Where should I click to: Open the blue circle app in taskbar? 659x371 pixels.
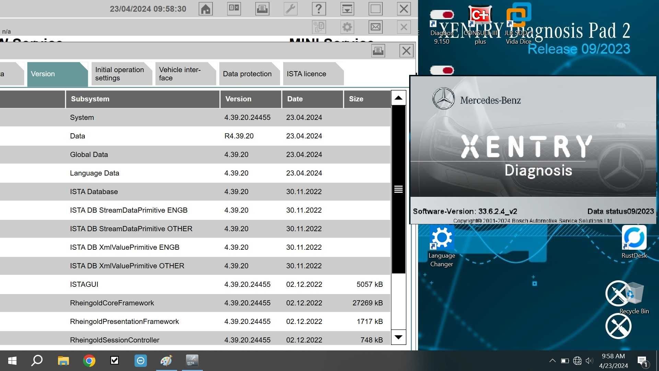(x=141, y=361)
